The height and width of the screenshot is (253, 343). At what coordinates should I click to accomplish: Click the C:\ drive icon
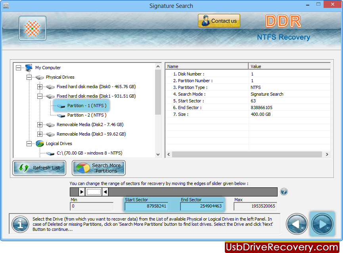click(x=50, y=153)
